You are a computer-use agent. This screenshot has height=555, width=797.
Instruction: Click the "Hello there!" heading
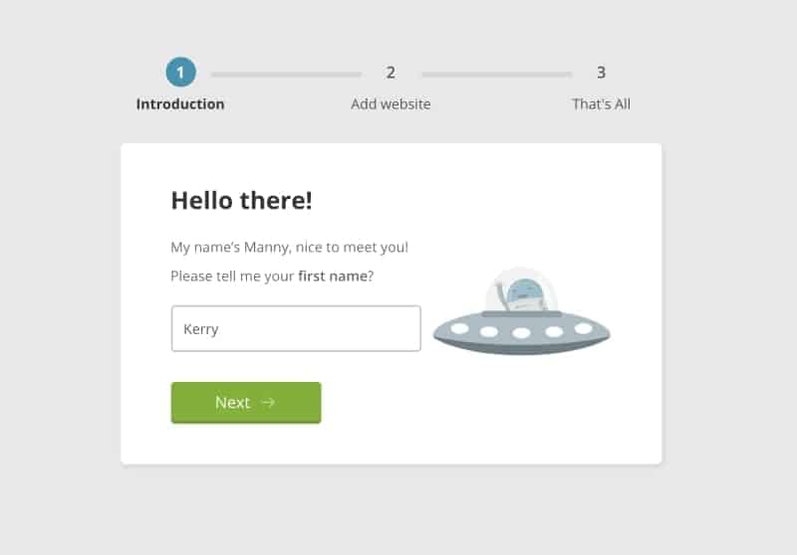click(x=241, y=200)
